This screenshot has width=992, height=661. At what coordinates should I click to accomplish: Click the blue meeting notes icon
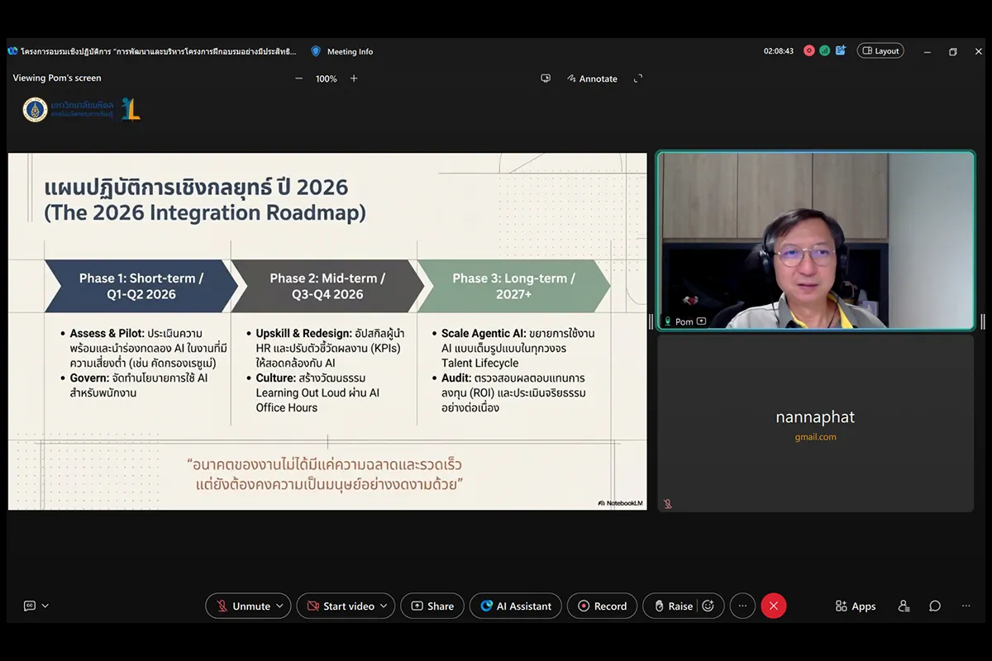[840, 50]
